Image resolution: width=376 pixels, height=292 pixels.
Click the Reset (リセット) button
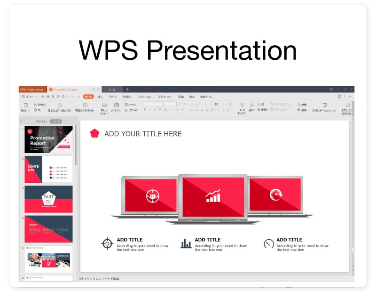(x=131, y=105)
